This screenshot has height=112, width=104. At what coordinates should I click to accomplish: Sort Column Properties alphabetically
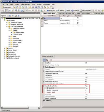pos(47,60)
